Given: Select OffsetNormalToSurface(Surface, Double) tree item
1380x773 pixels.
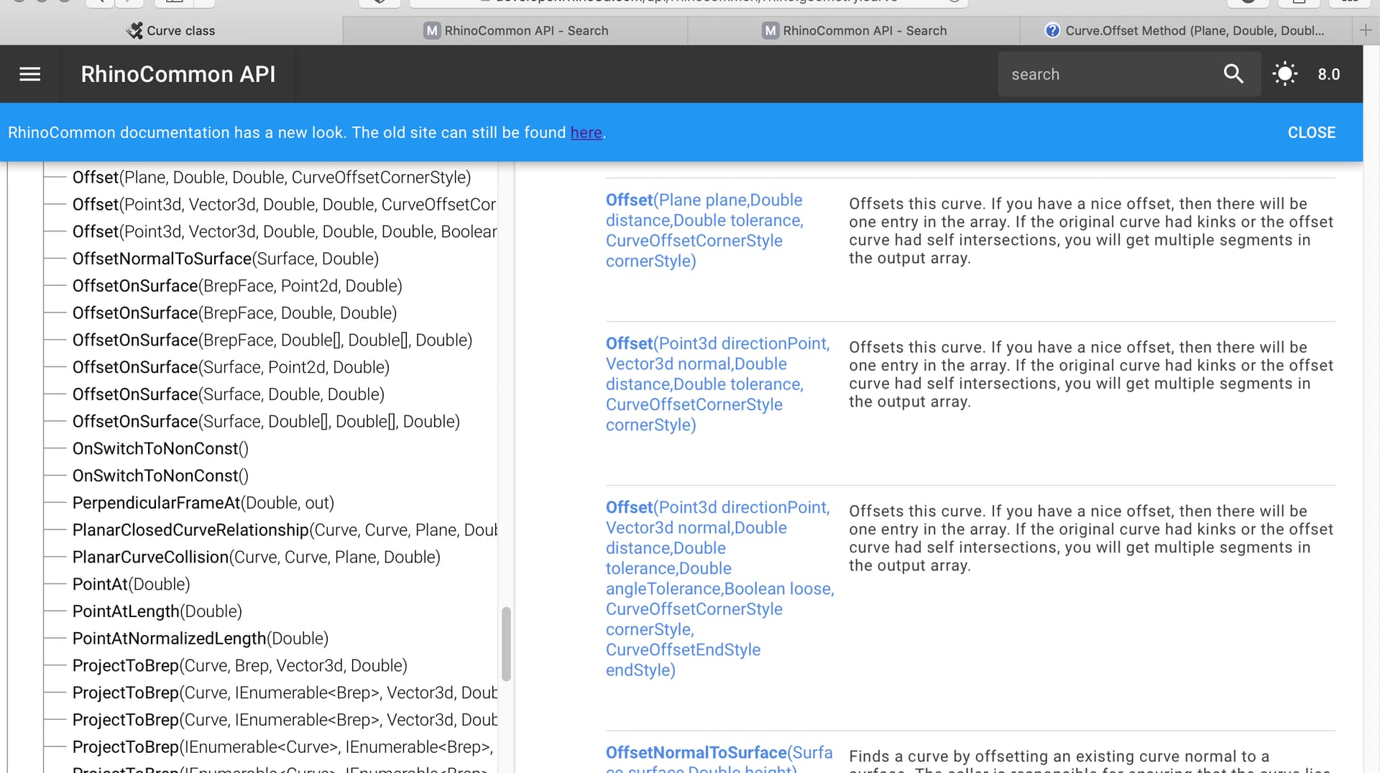Looking at the screenshot, I should (x=226, y=259).
